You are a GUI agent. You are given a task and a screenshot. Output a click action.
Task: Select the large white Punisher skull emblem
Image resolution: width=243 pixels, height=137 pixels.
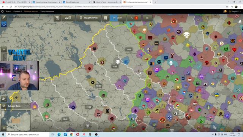pos(186,35)
